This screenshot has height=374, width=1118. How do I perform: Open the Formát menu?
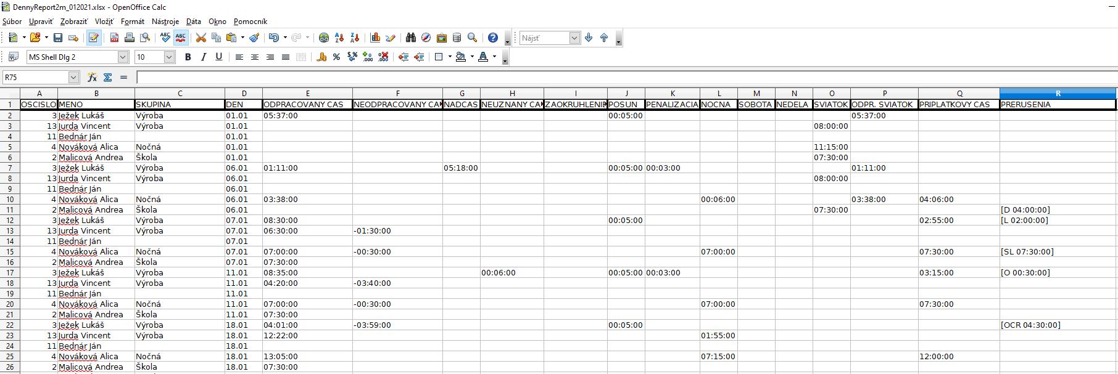(x=132, y=22)
